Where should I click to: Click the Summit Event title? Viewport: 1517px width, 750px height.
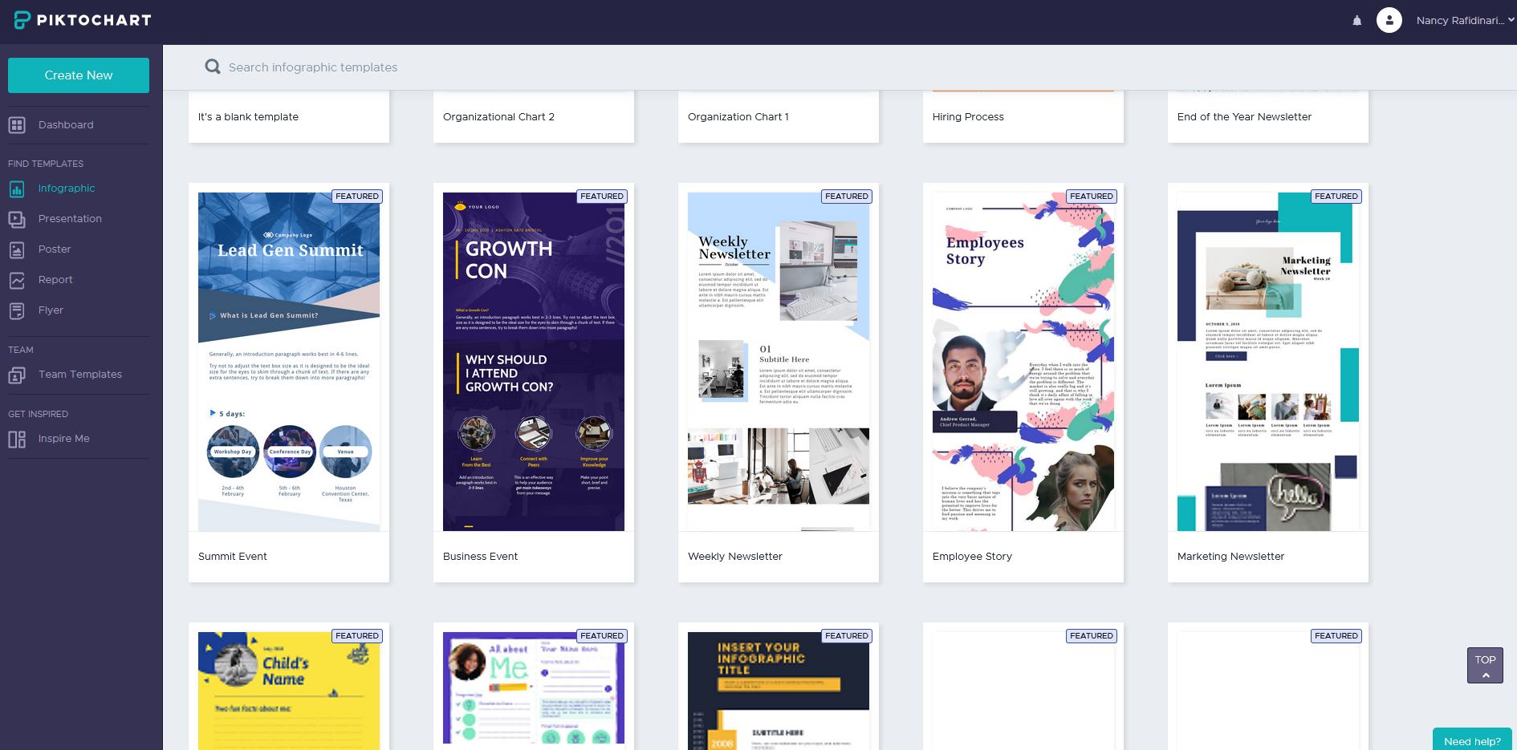pos(233,557)
